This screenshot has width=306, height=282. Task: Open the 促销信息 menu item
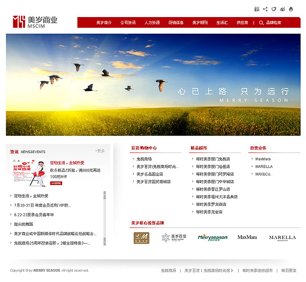pos(176,22)
